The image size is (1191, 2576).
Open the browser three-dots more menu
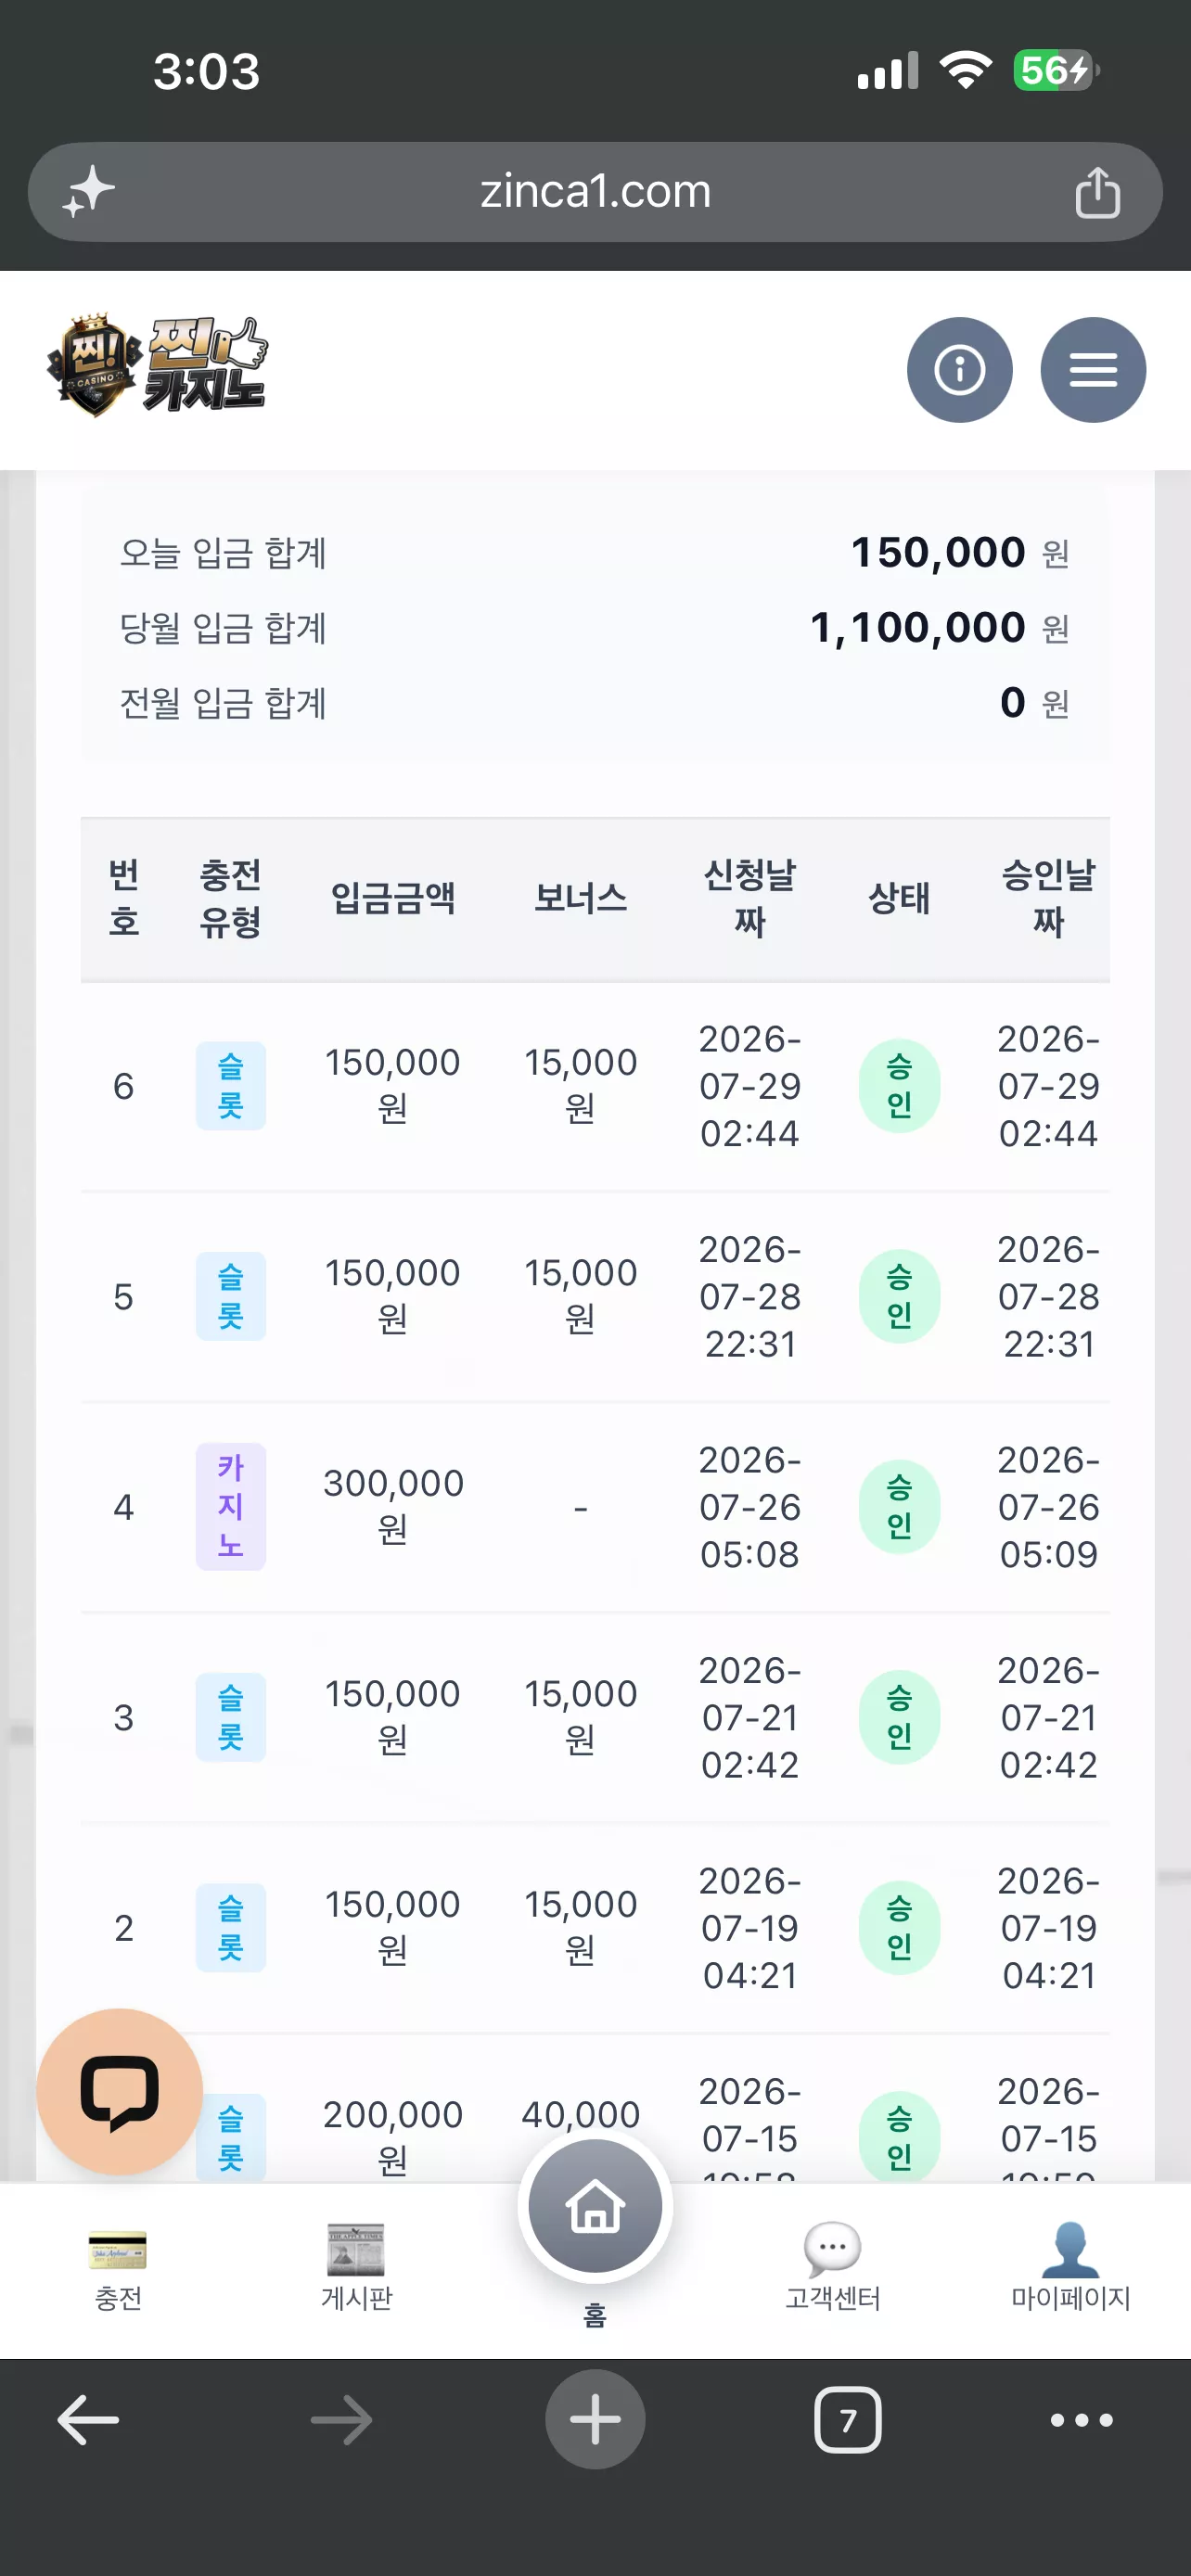[1081, 2420]
